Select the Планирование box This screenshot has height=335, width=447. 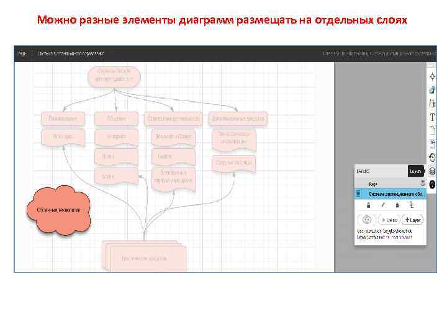63,118
